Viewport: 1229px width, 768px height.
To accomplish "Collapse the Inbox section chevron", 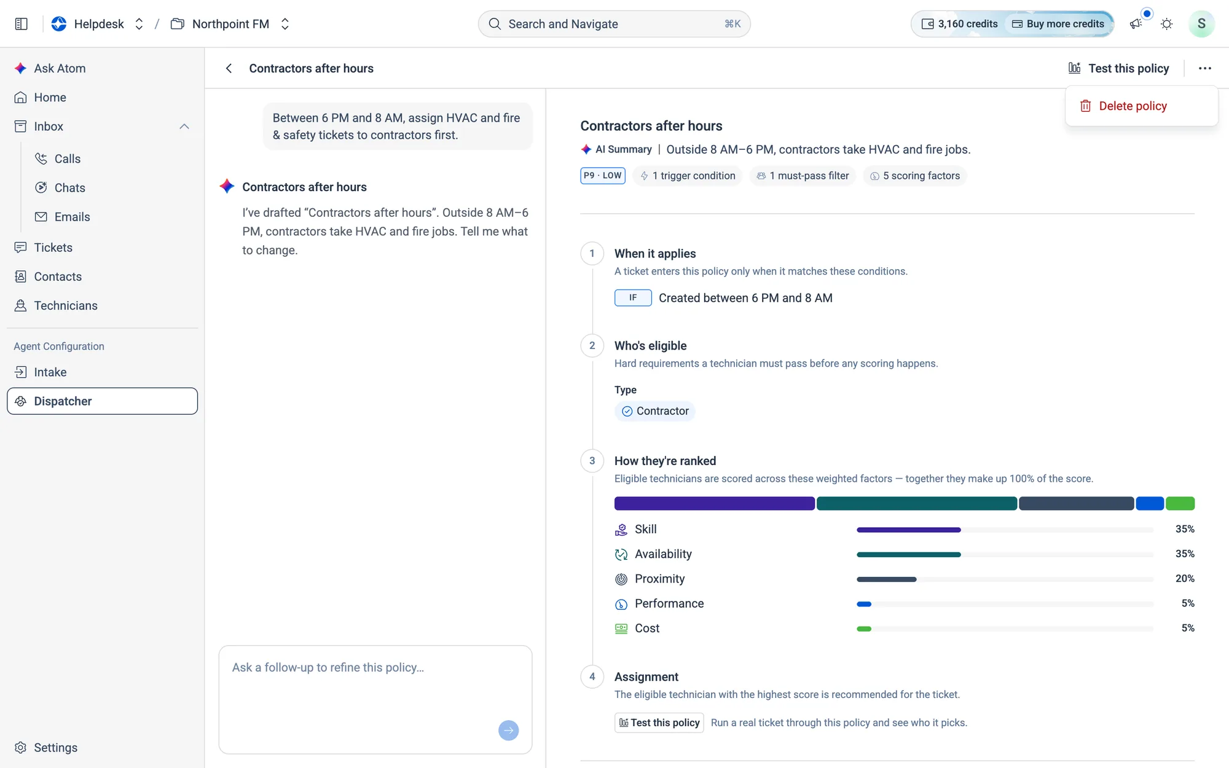I will [184, 127].
